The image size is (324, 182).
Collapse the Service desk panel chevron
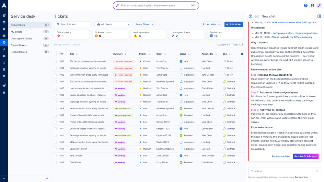point(47,178)
